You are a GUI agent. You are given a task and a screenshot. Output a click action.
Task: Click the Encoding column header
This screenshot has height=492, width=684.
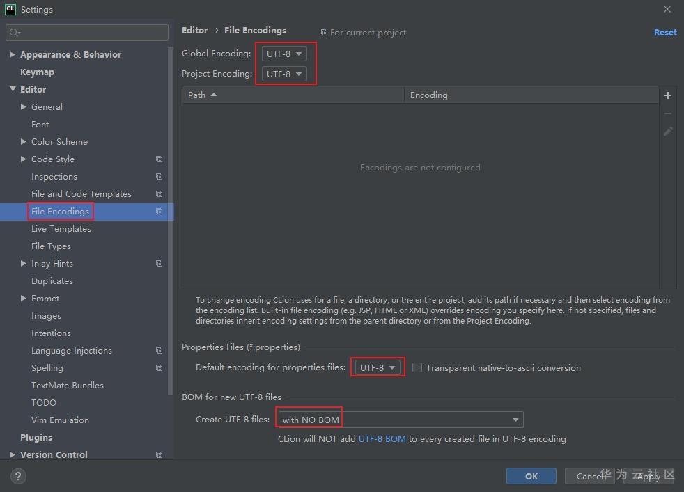(x=531, y=95)
